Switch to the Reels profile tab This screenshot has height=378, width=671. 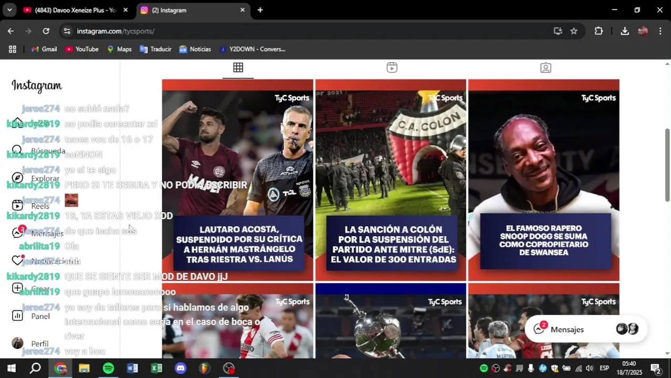(x=392, y=68)
